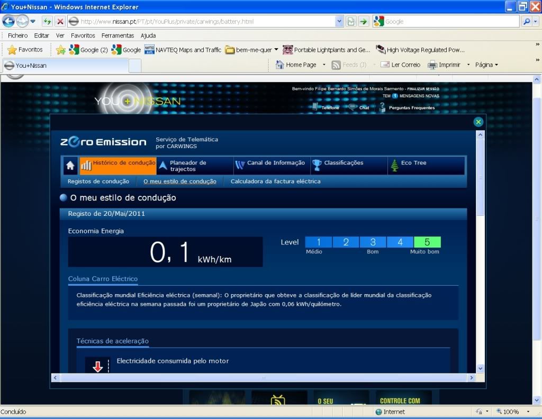542x419 pixels.
Task: Open the search provider dropdown arrow
Action: [536, 21]
